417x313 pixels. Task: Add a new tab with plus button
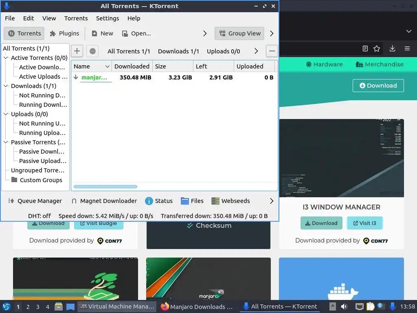point(77,51)
